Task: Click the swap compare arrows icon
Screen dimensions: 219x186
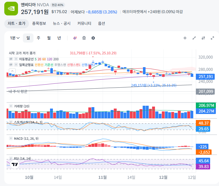Action: click(x=203, y=38)
